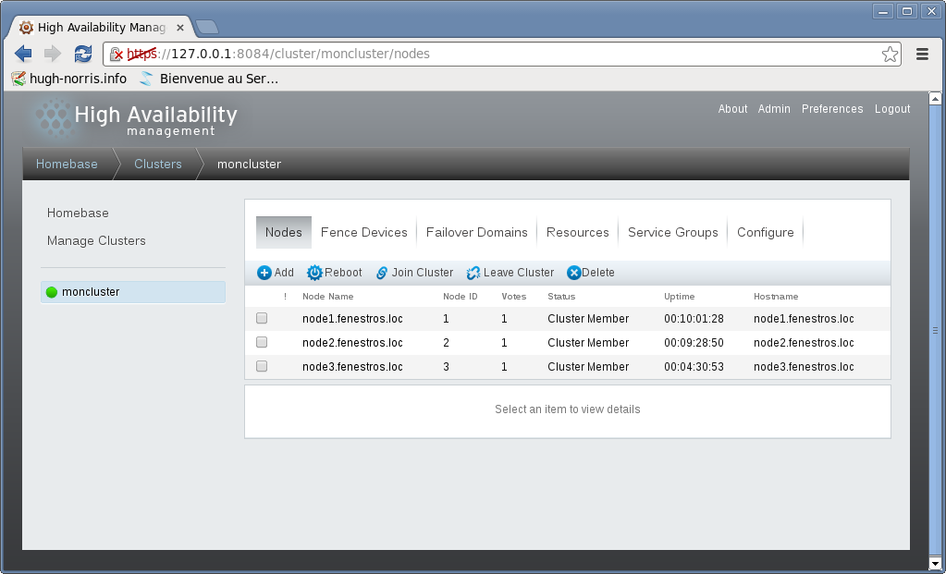Click the Leave Cluster broken-link icon

click(x=473, y=273)
